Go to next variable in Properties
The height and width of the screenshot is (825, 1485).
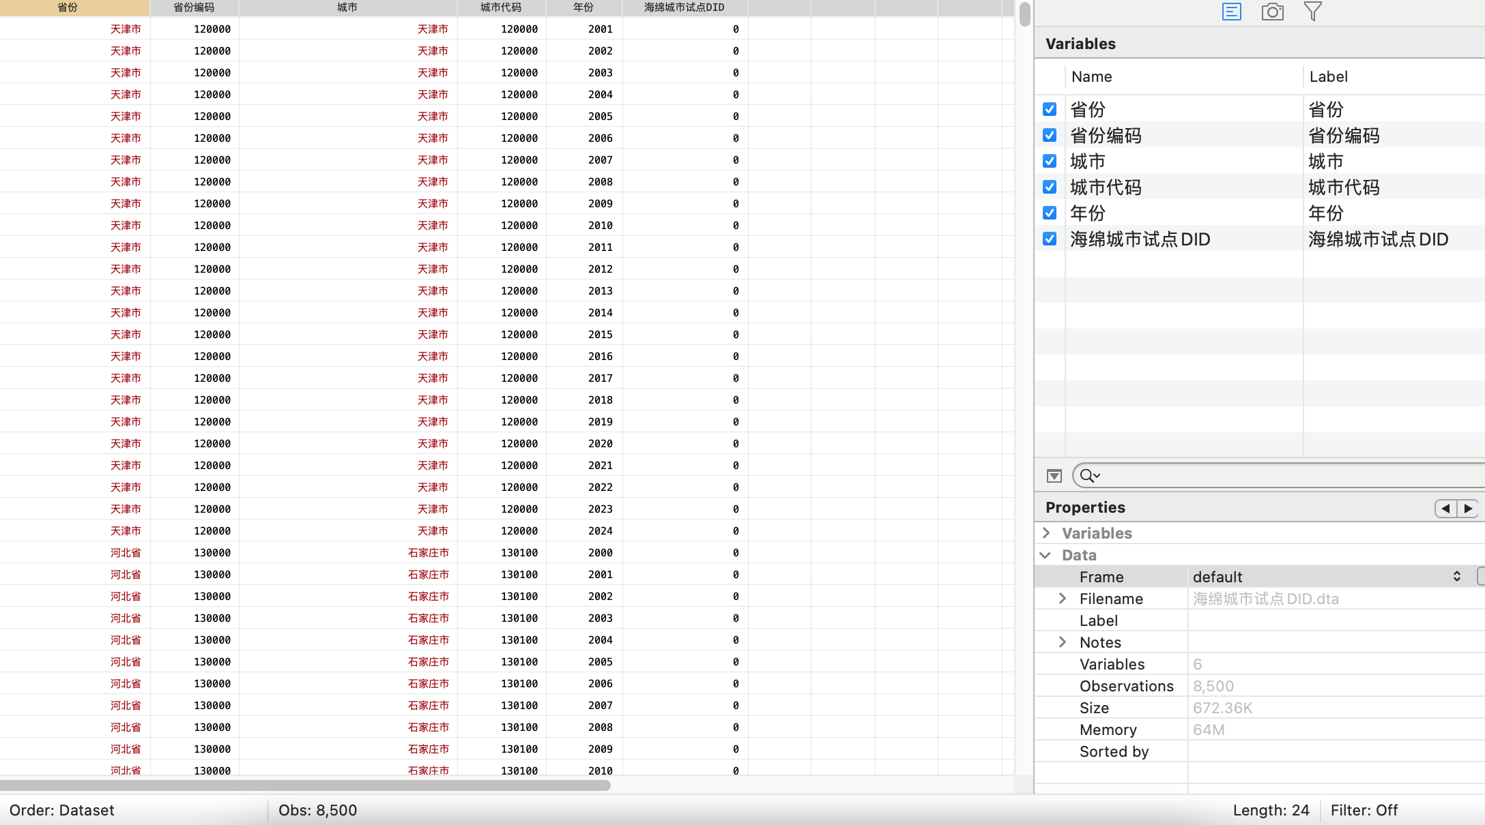coord(1468,509)
